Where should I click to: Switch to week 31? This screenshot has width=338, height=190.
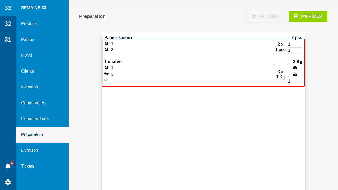8,40
